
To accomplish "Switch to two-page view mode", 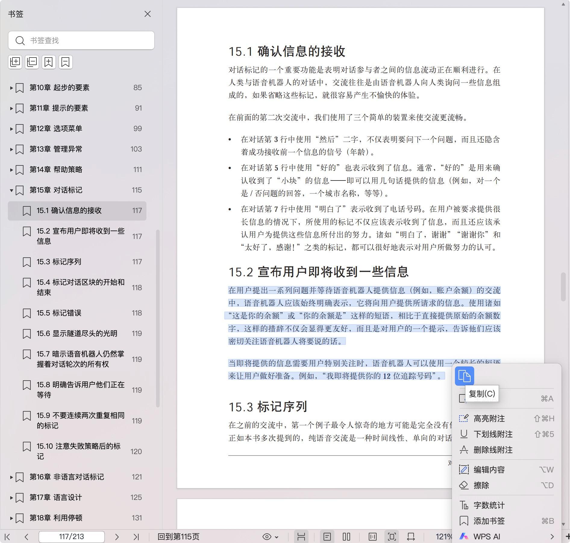I will (x=346, y=537).
